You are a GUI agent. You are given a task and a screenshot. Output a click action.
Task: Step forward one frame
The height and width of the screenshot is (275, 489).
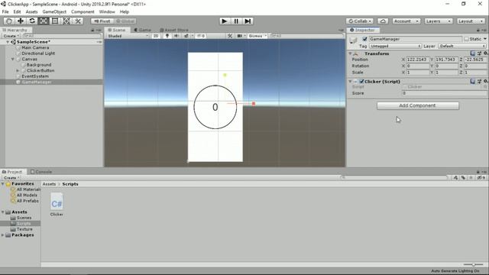tap(248, 21)
